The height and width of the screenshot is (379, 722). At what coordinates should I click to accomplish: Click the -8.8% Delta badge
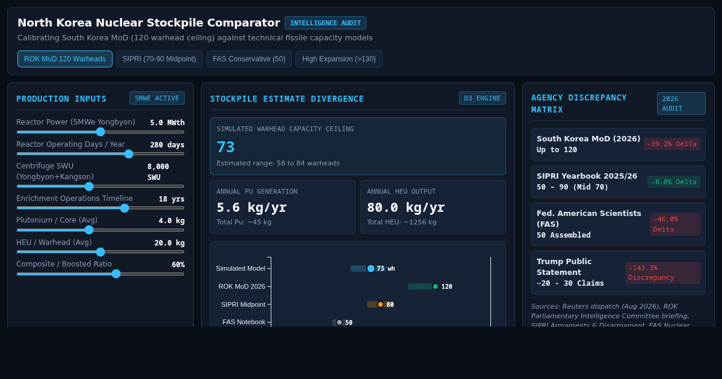tap(674, 182)
